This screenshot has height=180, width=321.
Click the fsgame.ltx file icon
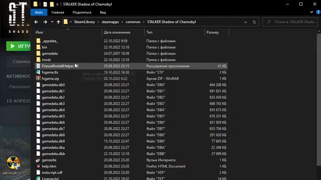tap(38, 72)
